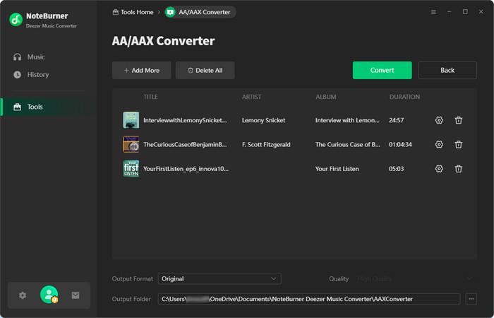Maximize the NoteBurner window
Image resolution: width=494 pixels, height=318 pixels.
tap(465, 12)
